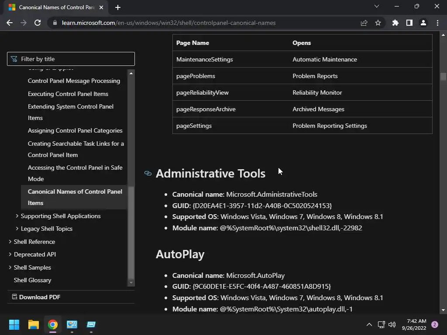
Task: Show hidden system tray icons
Action: pos(369,325)
